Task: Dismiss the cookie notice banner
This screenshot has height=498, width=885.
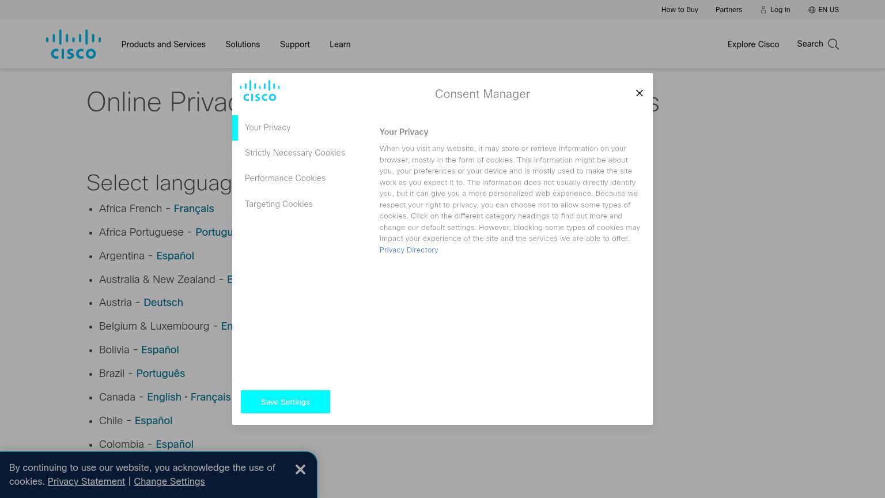Action: 300,470
